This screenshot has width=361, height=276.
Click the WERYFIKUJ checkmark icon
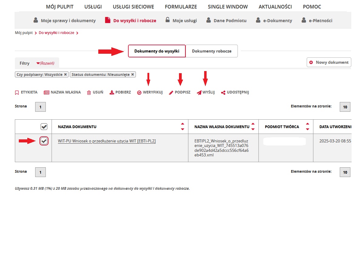139,93
